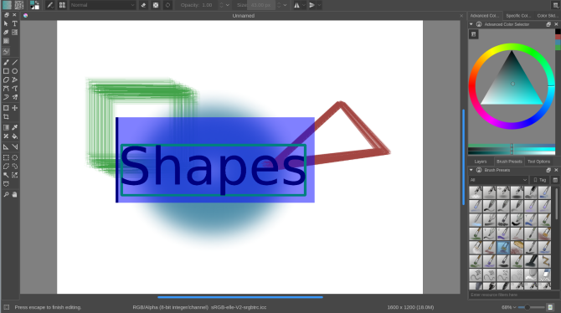
Task: Toggle eraser mode in toolbar
Action: [143, 5]
